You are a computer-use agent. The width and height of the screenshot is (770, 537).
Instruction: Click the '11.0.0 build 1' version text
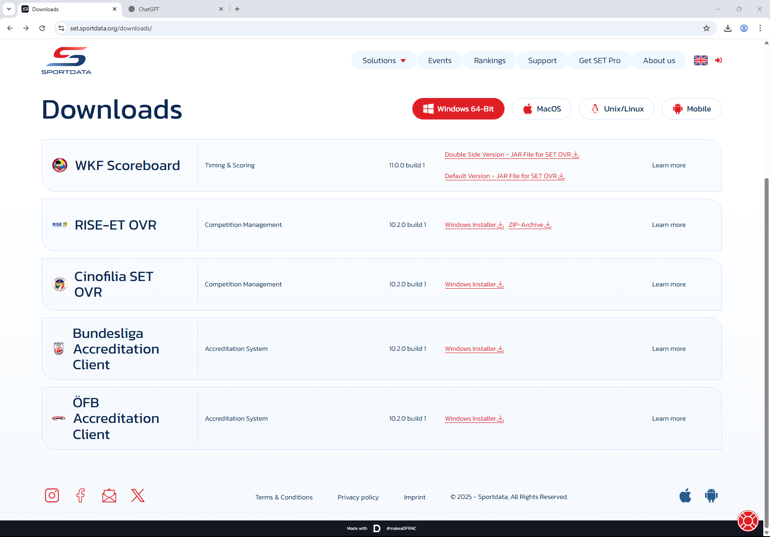point(407,165)
